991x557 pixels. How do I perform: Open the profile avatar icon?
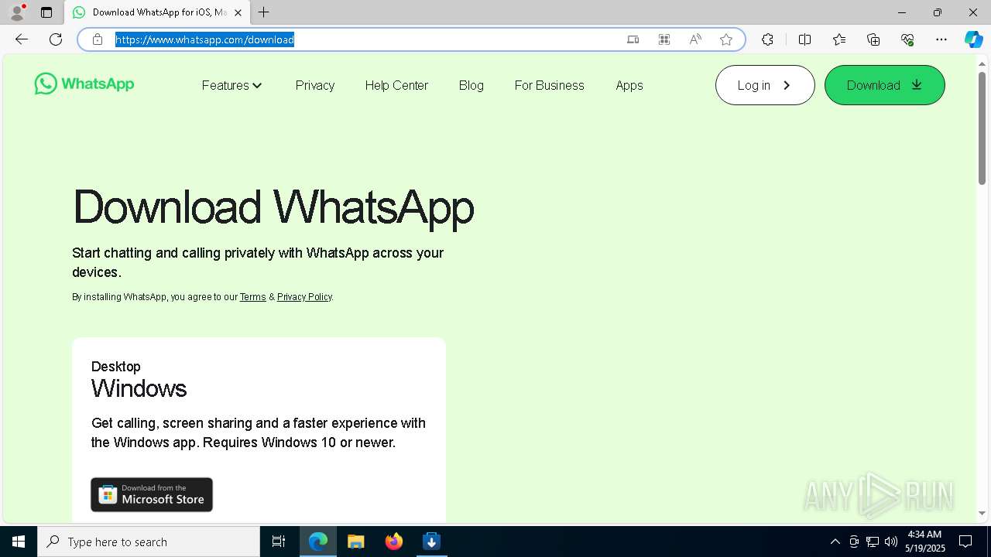tap(17, 12)
